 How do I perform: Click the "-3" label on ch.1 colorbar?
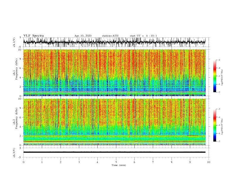coord(219,60)
